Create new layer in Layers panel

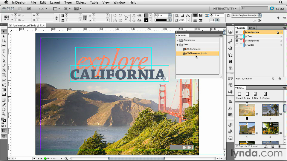273,79
